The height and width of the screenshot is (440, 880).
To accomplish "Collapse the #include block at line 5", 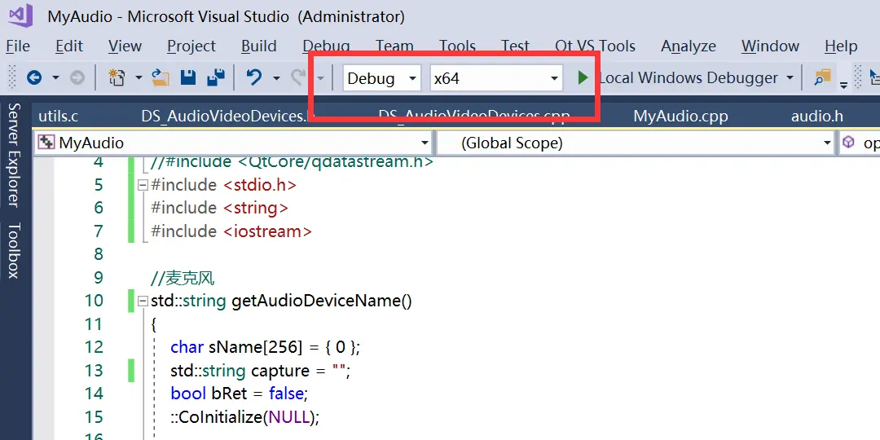I will [x=143, y=185].
